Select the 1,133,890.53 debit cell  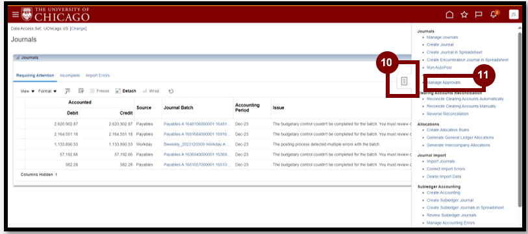click(66, 145)
